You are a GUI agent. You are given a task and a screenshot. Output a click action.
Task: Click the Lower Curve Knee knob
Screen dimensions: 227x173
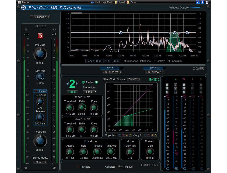94,130
